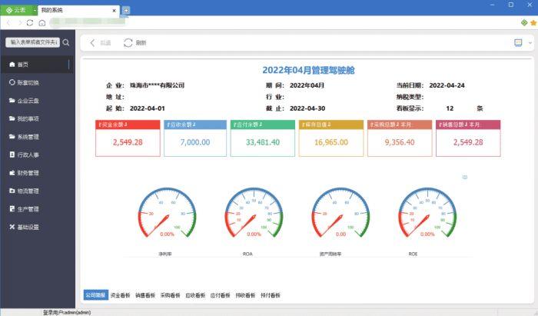This screenshot has width=538, height=316.
Task: Switch to the 我的系统 browser tab
Action: tap(79, 10)
